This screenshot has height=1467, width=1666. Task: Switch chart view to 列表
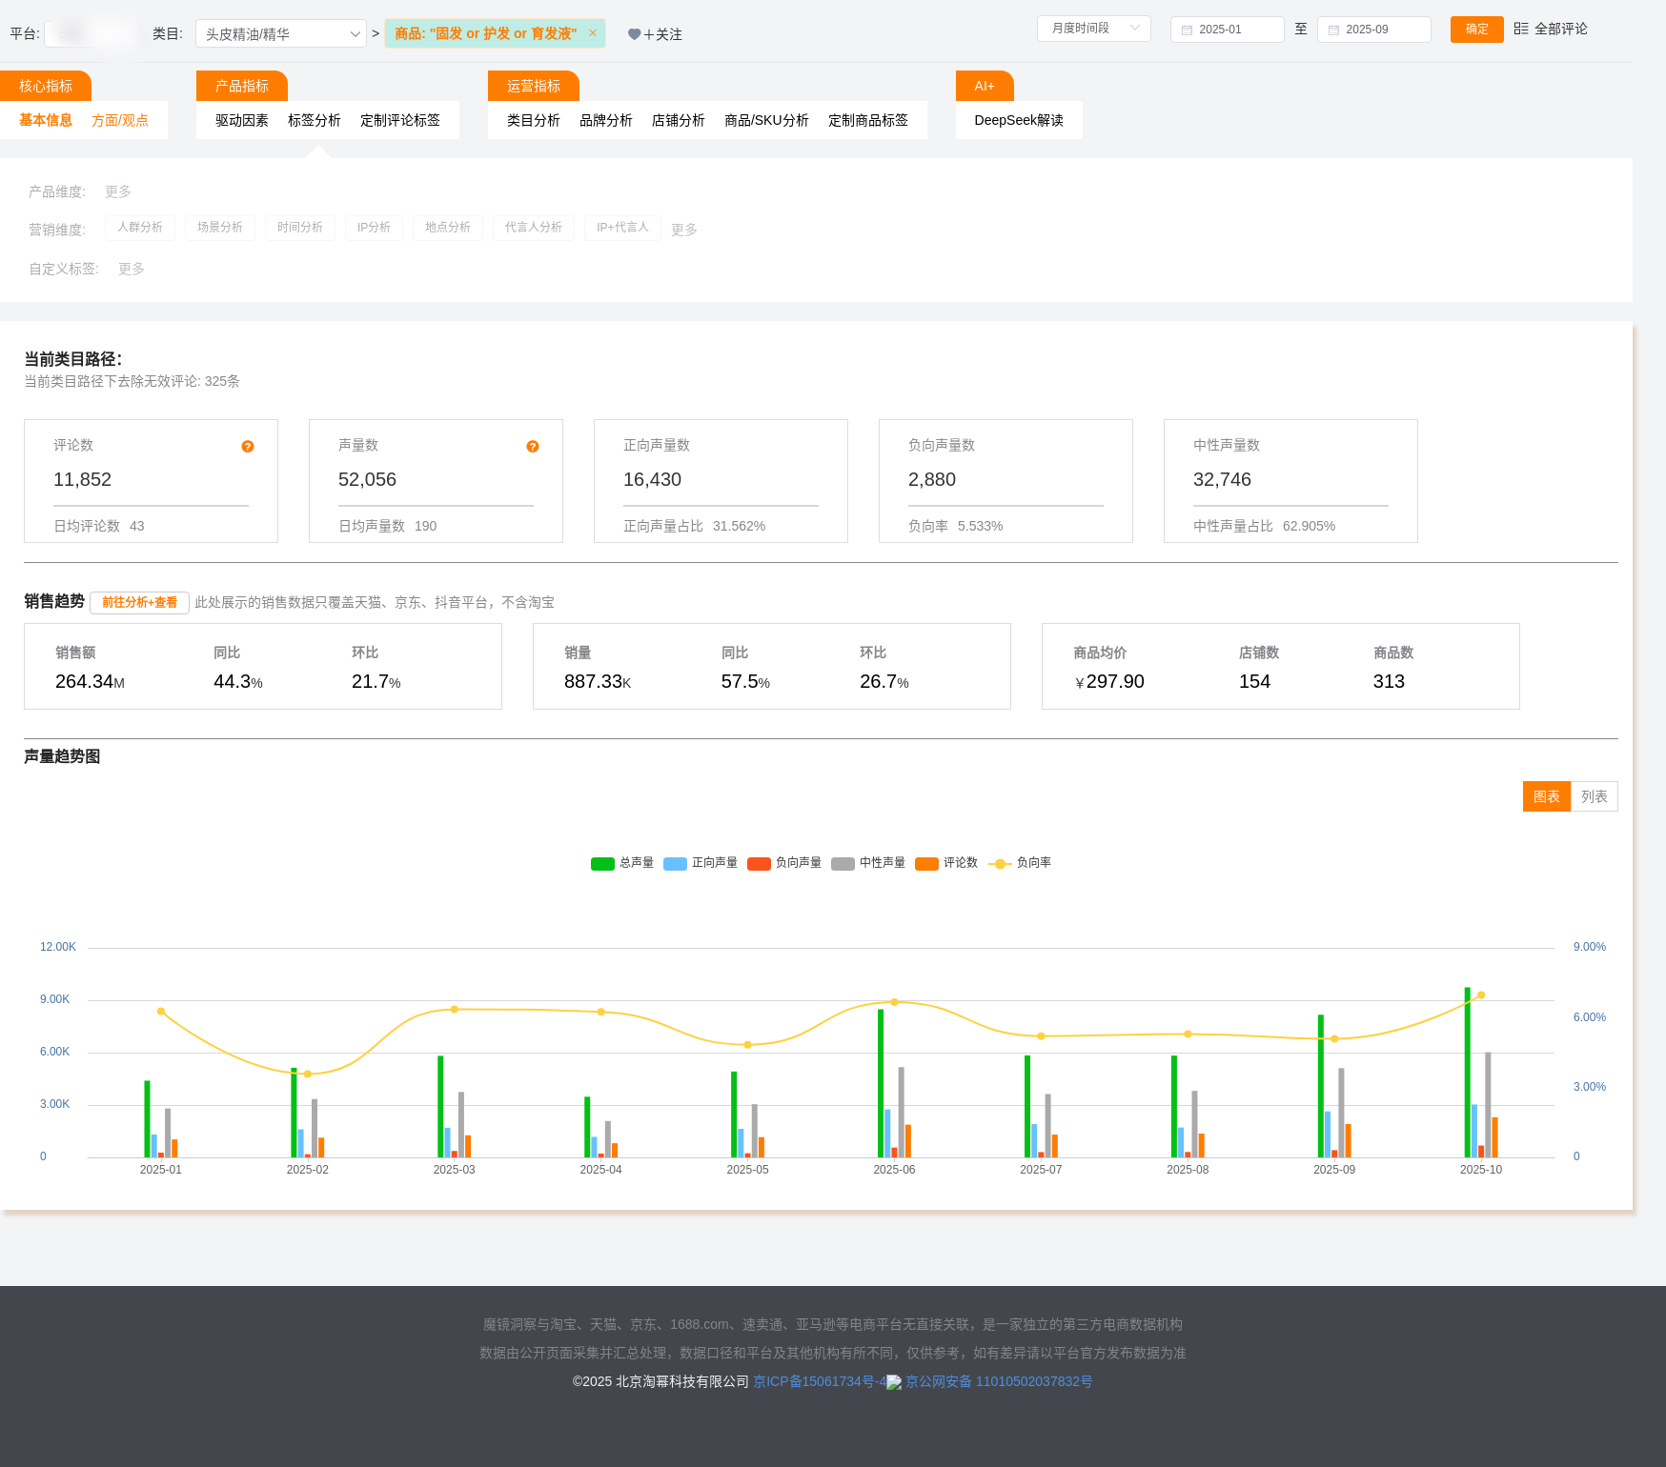[x=1594, y=796]
